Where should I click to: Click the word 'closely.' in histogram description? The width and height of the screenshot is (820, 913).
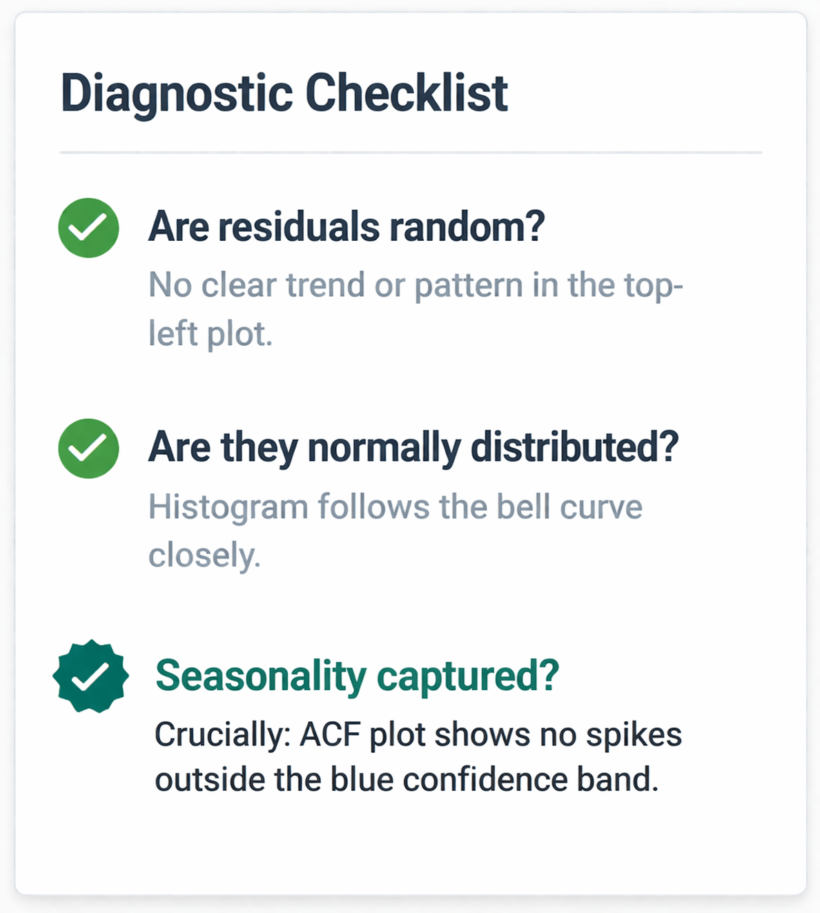click(205, 555)
